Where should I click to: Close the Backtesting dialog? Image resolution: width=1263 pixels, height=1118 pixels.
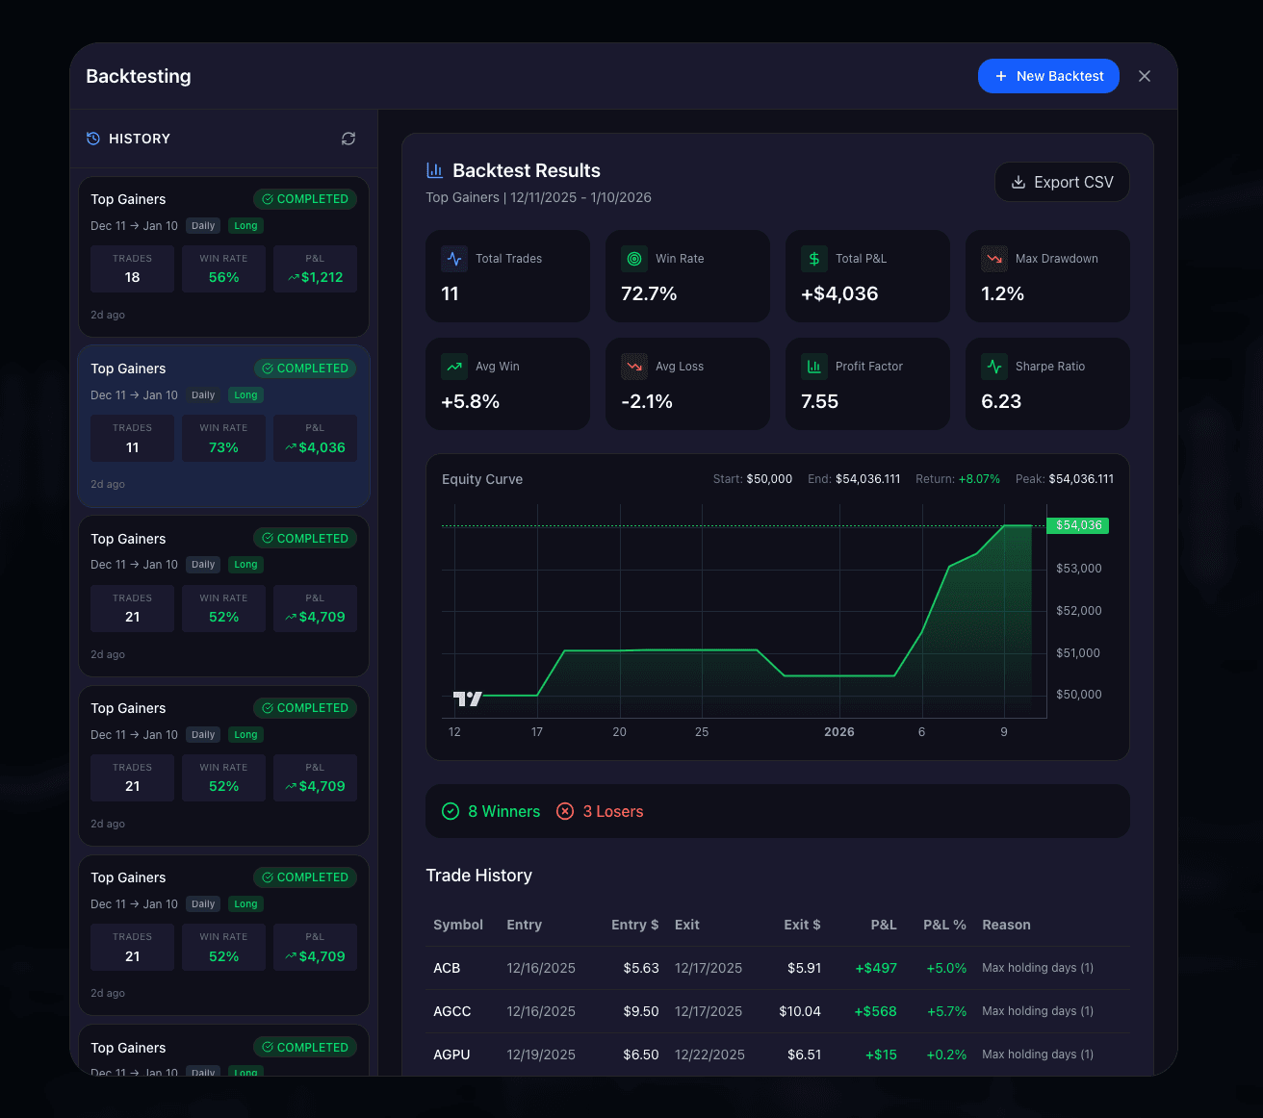click(x=1145, y=75)
